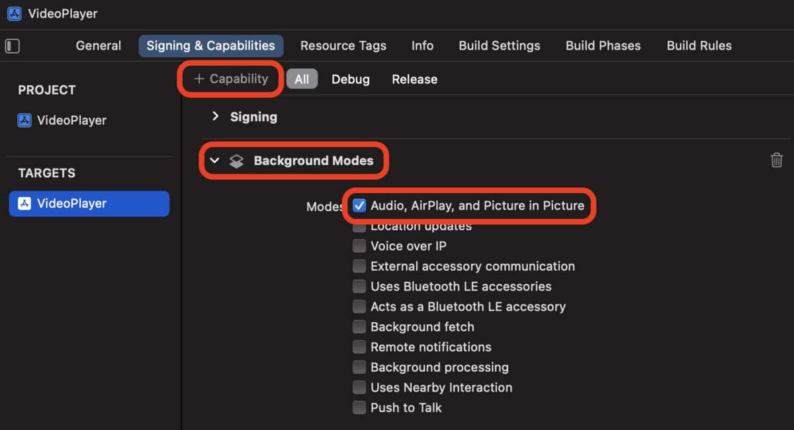Select the Signing & Capabilities tab

[x=211, y=46]
